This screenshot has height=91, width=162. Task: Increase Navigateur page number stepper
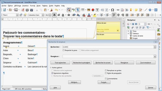click(145, 23)
